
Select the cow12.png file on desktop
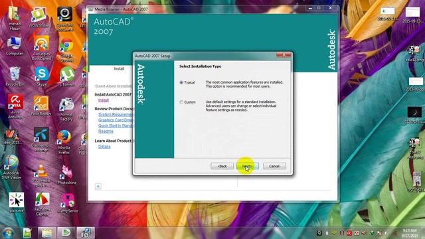pyautogui.click(x=414, y=53)
